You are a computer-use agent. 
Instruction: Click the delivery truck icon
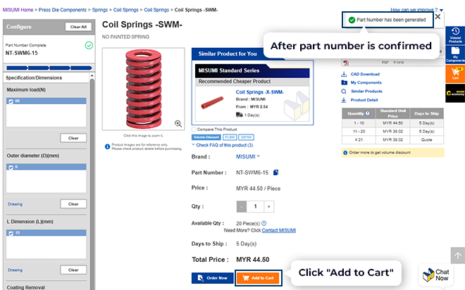(240, 115)
